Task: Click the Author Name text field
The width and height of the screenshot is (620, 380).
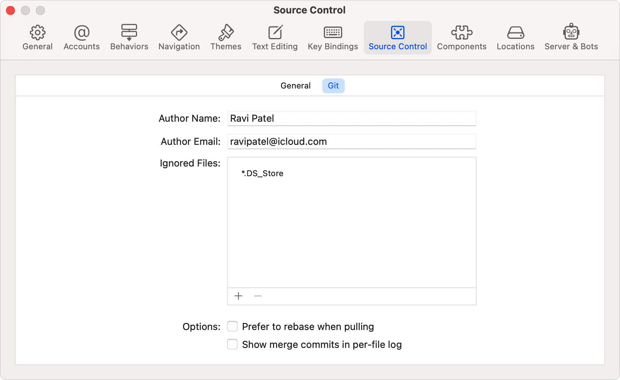Action: tap(351, 118)
